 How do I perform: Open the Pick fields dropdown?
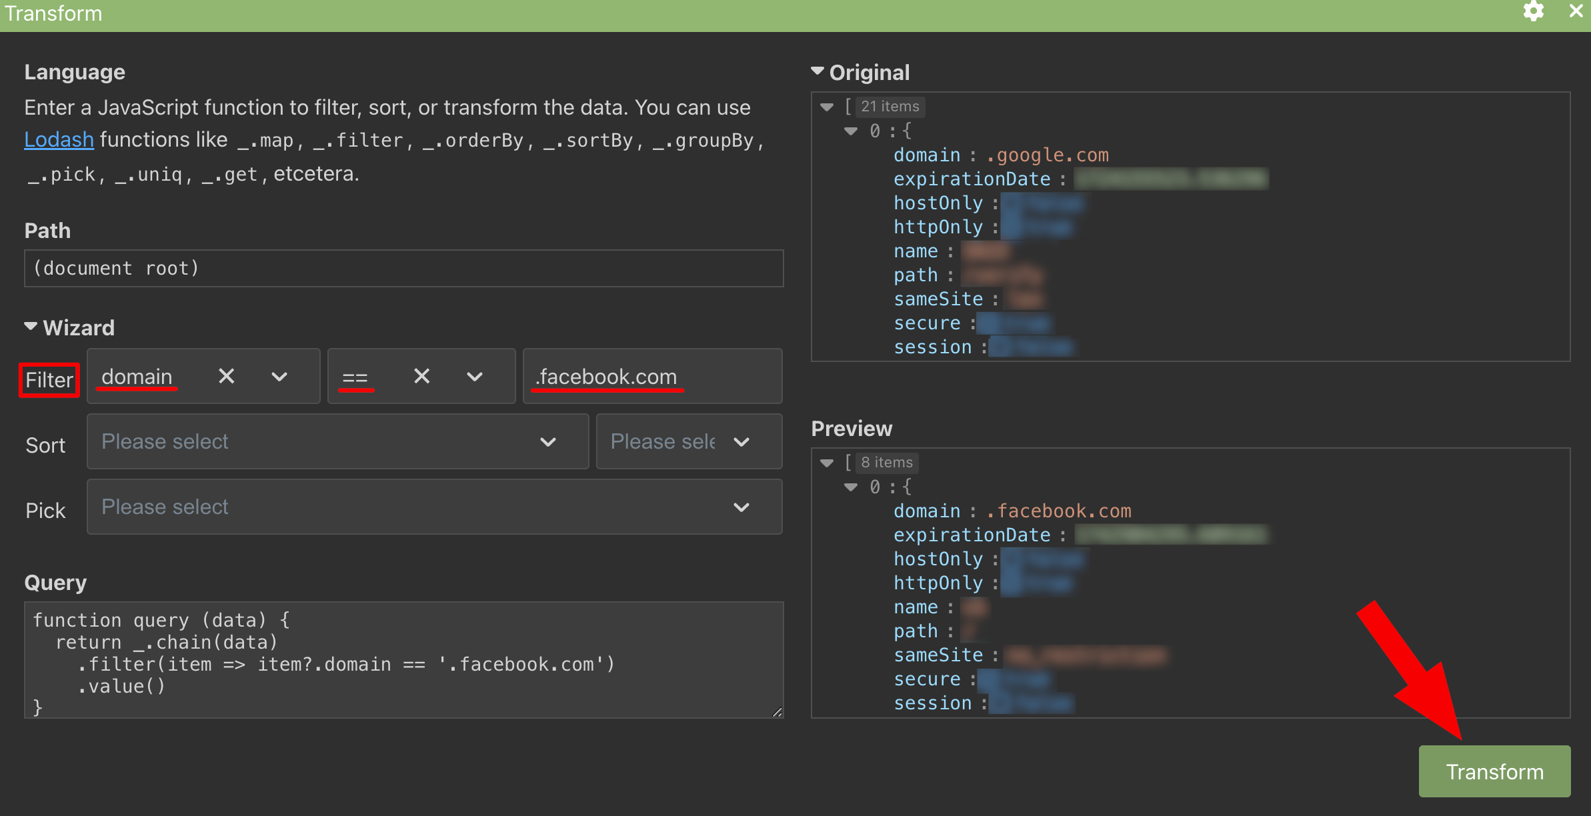[434, 507]
